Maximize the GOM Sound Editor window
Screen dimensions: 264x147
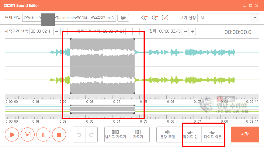[251, 6]
